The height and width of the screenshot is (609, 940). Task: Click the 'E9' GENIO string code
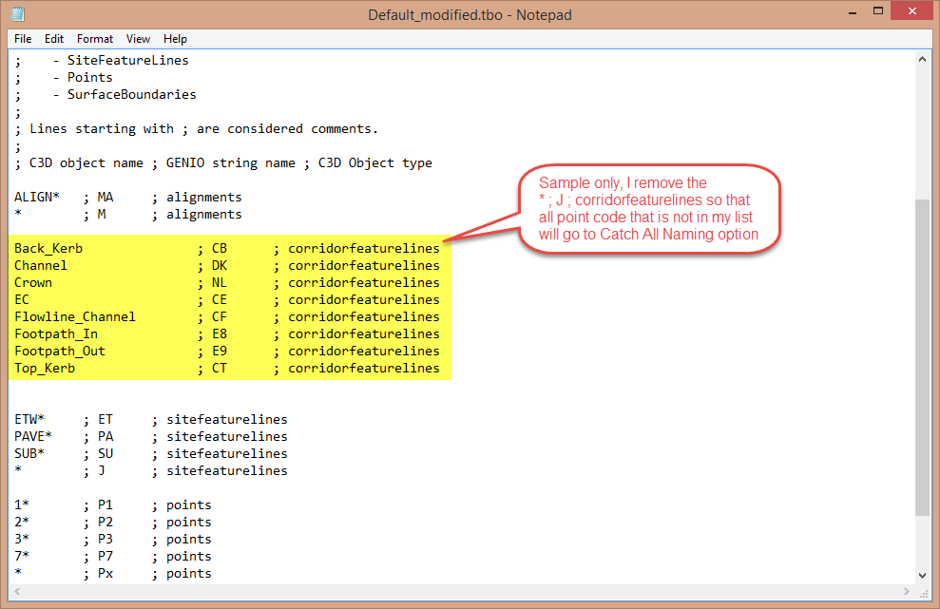(x=220, y=351)
